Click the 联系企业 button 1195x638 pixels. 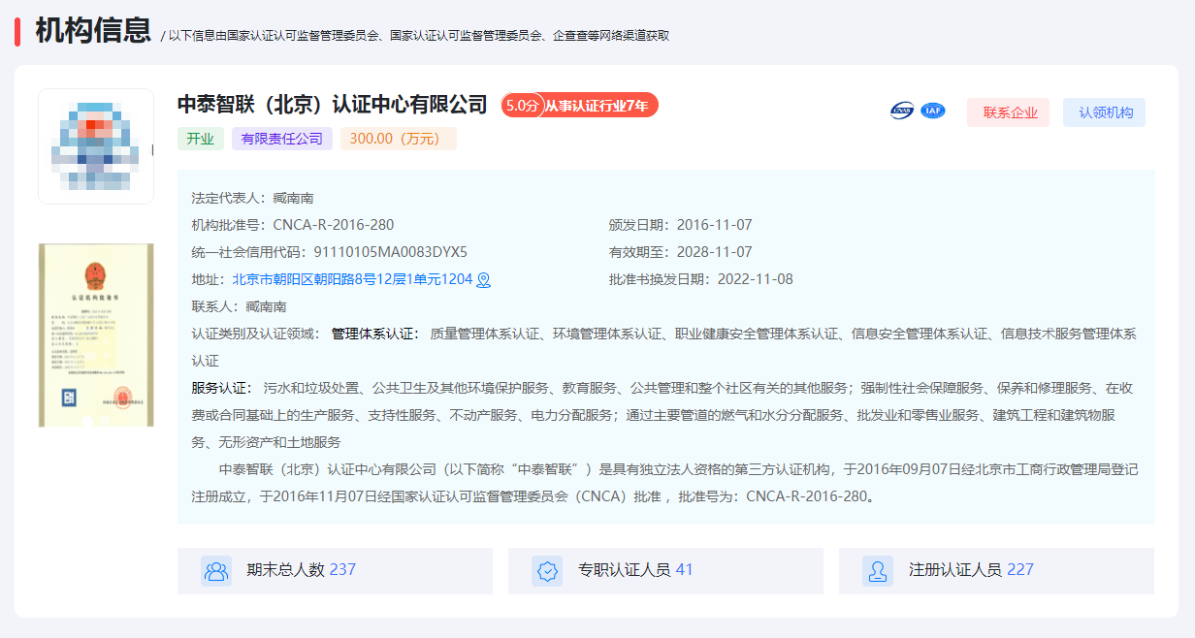click(x=1009, y=112)
